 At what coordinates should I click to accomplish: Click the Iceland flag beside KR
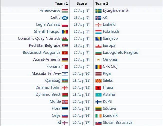pyautogui.click(x=98, y=18)
